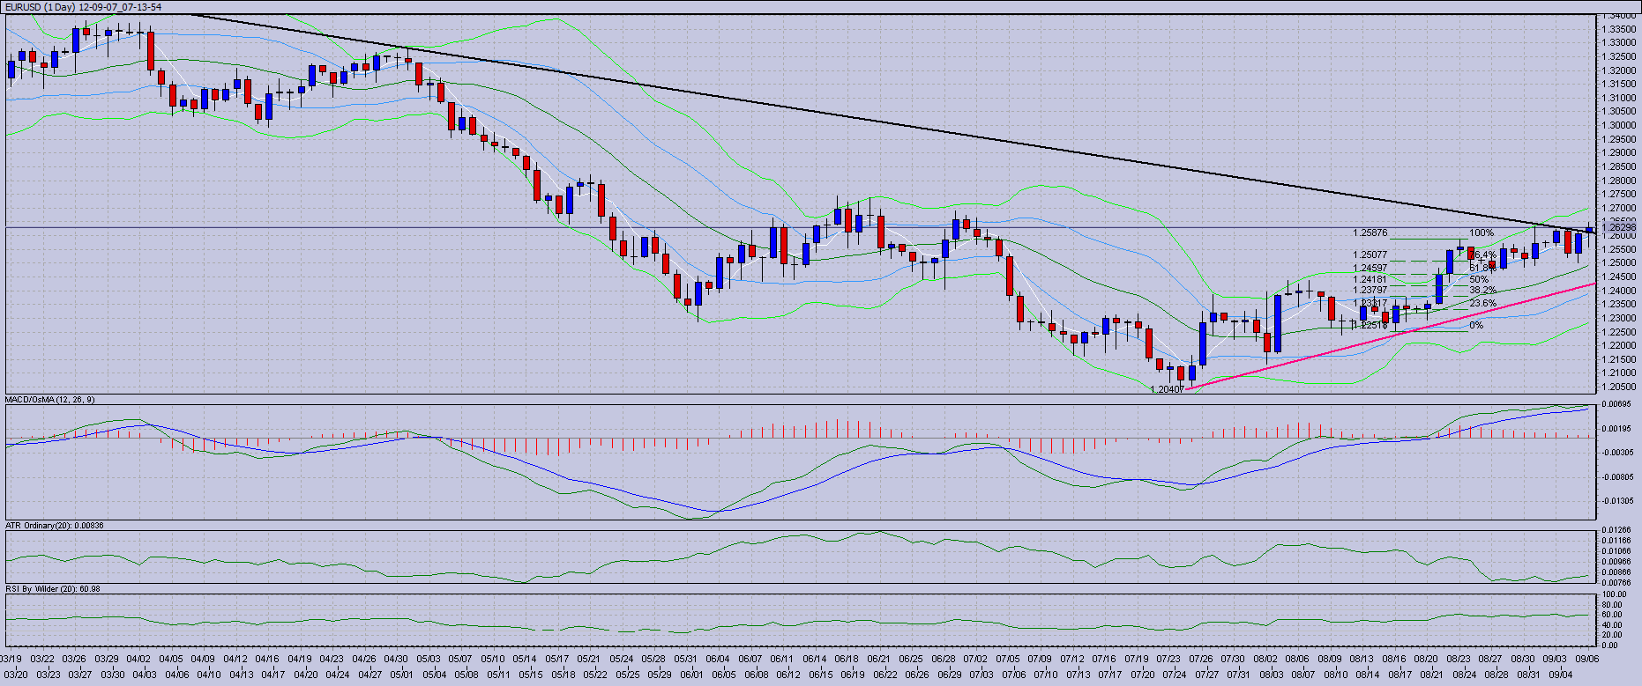Click the EURUSD (1 Day) chart title

(x=84, y=7)
